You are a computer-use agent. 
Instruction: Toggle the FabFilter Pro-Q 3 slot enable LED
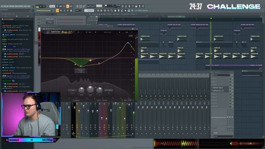(x=233, y=91)
